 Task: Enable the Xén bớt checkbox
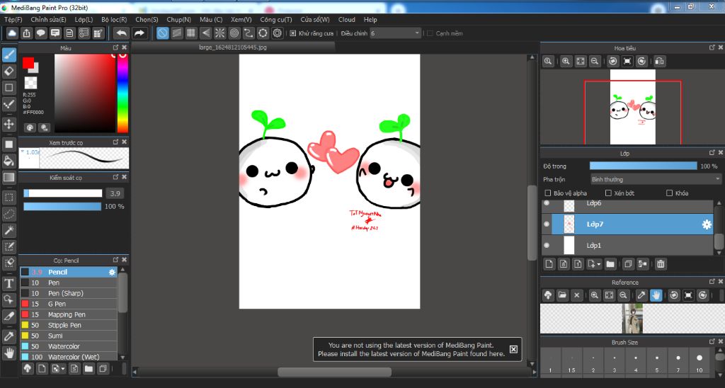tap(608, 193)
